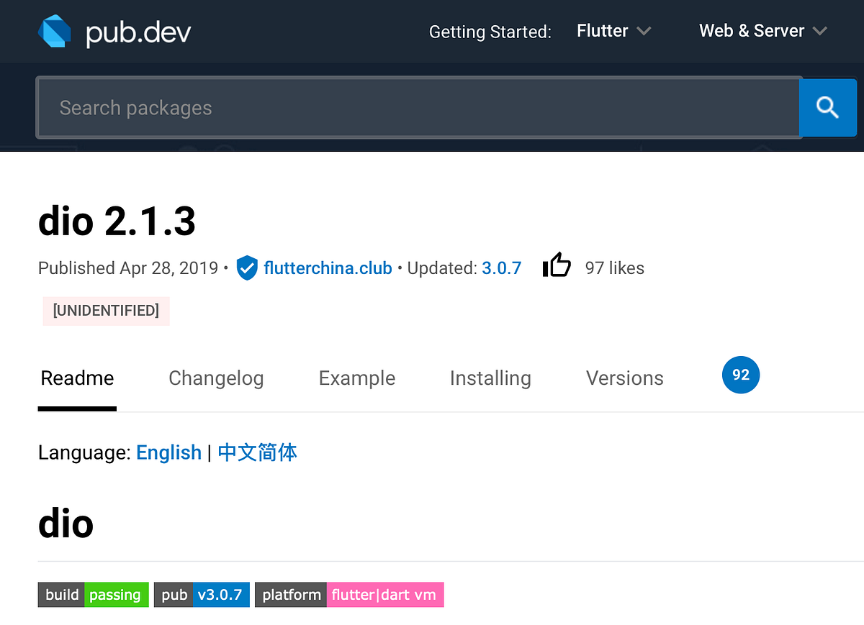Click the Getting Started: label
This screenshot has height=625, width=864.
(x=490, y=32)
